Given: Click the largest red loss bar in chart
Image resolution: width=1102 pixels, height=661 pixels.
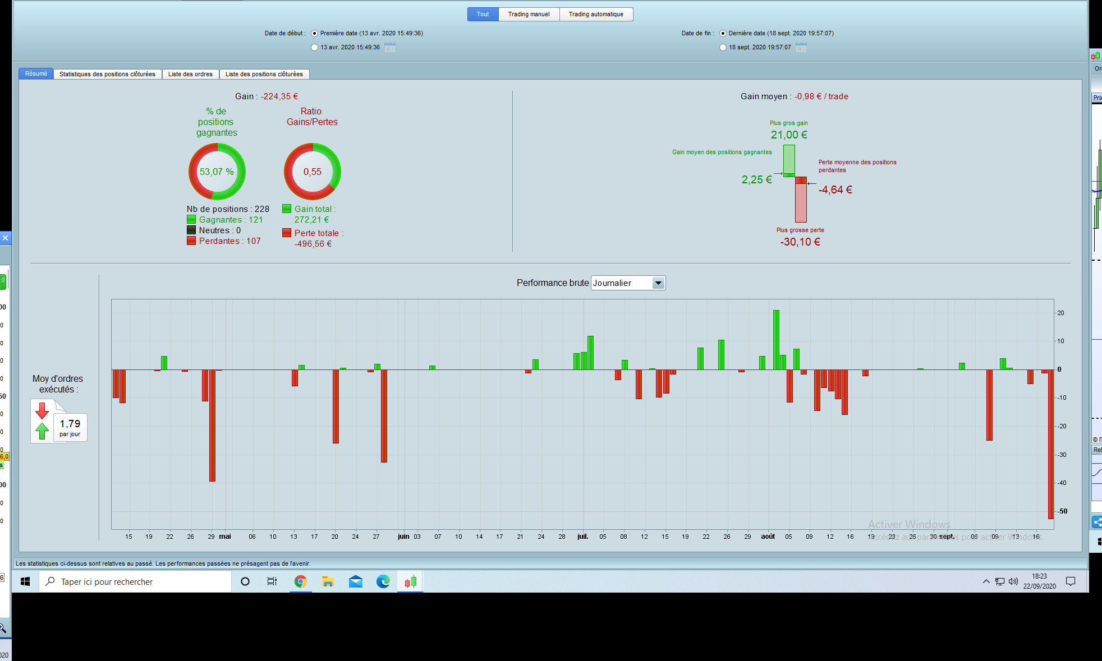Looking at the screenshot, I should 1051,443.
